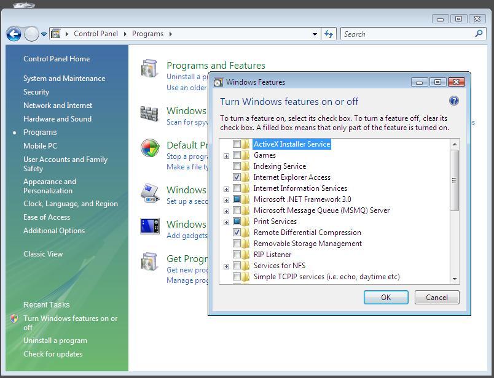The height and width of the screenshot is (378, 494).
Task: Open User Accounts and Family Safety
Action: tap(65, 164)
